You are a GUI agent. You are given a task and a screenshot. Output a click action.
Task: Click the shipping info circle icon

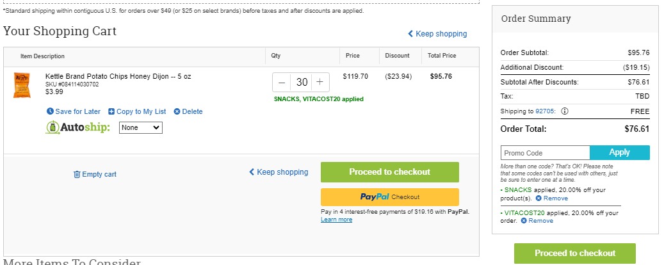[565, 111]
